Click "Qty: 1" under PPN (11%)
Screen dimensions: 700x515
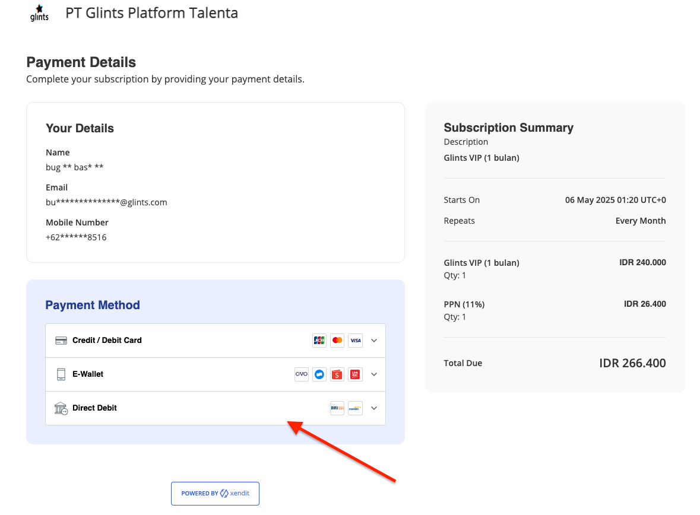pos(455,317)
